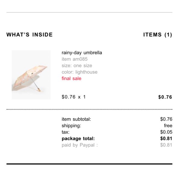
Task: Click the red final sale label
Action: coord(71,78)
